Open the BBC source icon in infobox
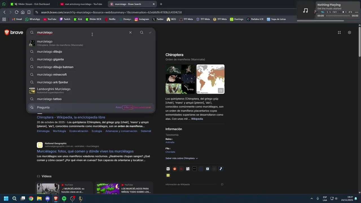361x203 pixels. [x=194, y=169]
